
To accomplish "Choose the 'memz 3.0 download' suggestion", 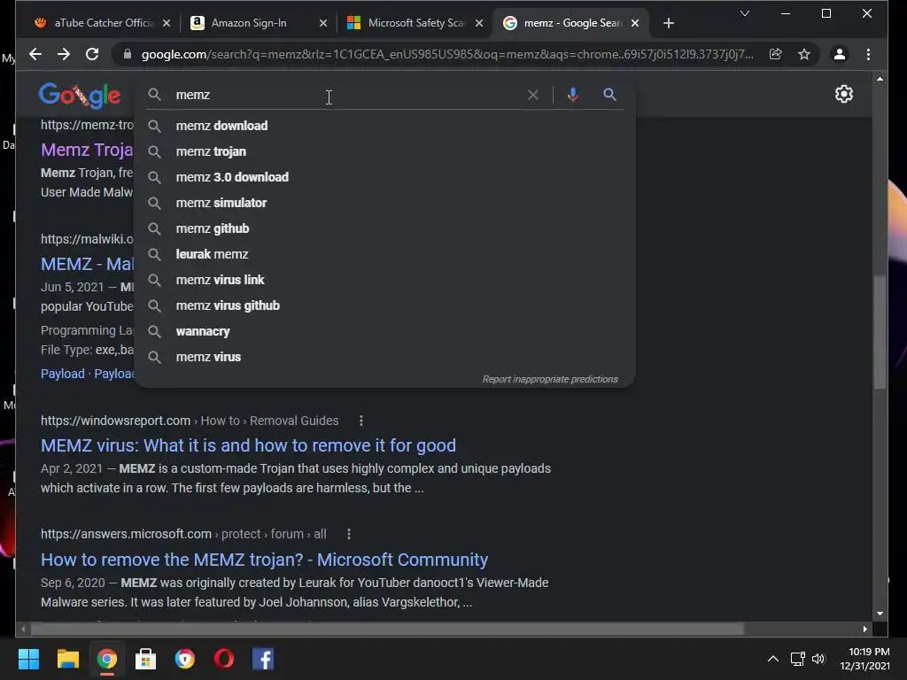I will (384, 177).
